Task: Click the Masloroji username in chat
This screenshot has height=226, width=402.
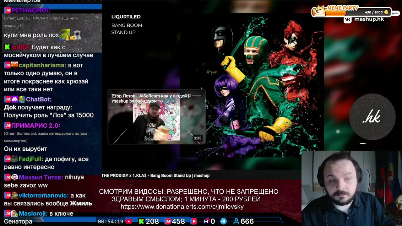Action: [33, 214]
